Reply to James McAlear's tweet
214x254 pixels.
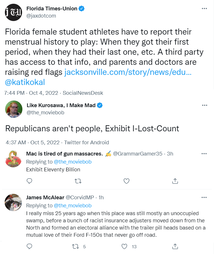click(x=29, y=247)
